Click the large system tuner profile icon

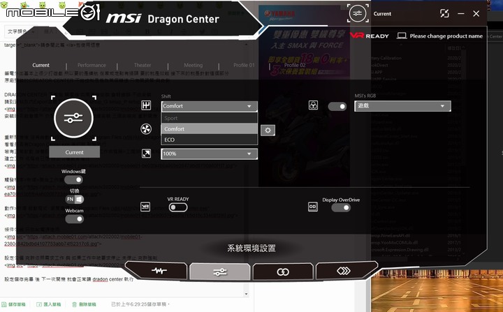tap(74, 119)
